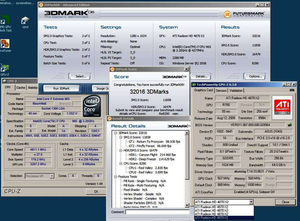Viewport: 300px width, 221px height.
Task: Click the Driver Version atiumdag value
Action: pos(254,171)
